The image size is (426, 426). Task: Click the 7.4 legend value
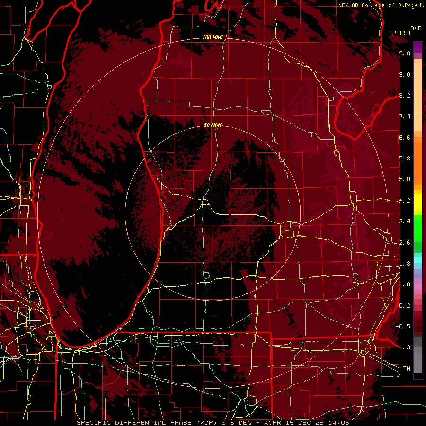pos(405,116)
